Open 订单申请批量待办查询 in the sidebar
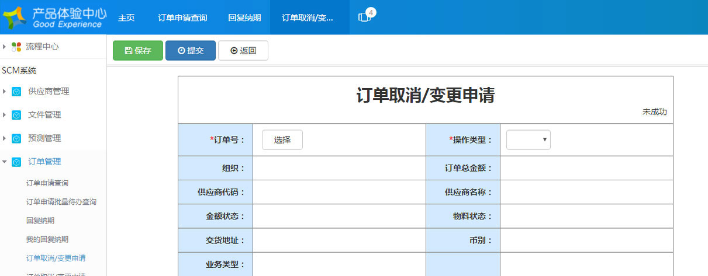The height and width of the screenshot is (276, 708). (61, 202)
